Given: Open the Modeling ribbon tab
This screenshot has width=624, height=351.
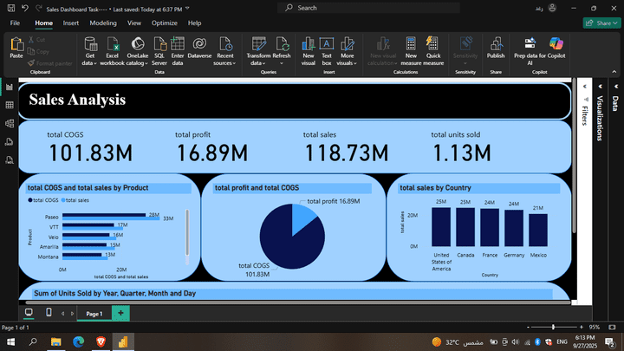Looking at the screenshot, I should coord(103,23).
